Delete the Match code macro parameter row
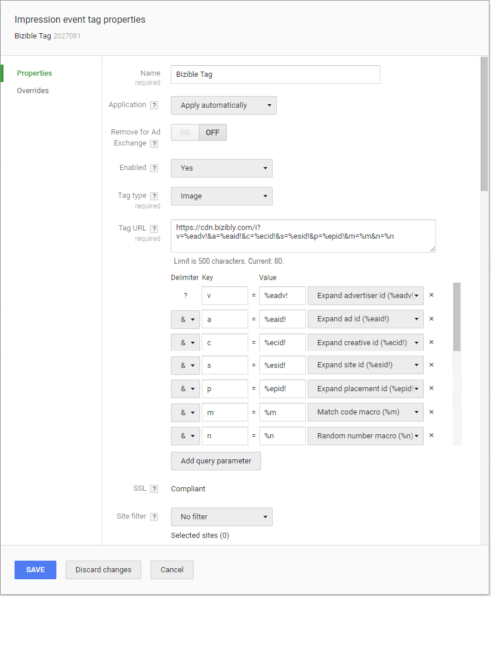Viewport: 493px width, 659px height. [431, 412]
